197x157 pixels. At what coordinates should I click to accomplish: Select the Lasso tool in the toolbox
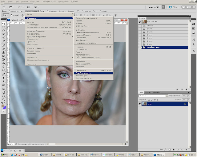point(3,31)
